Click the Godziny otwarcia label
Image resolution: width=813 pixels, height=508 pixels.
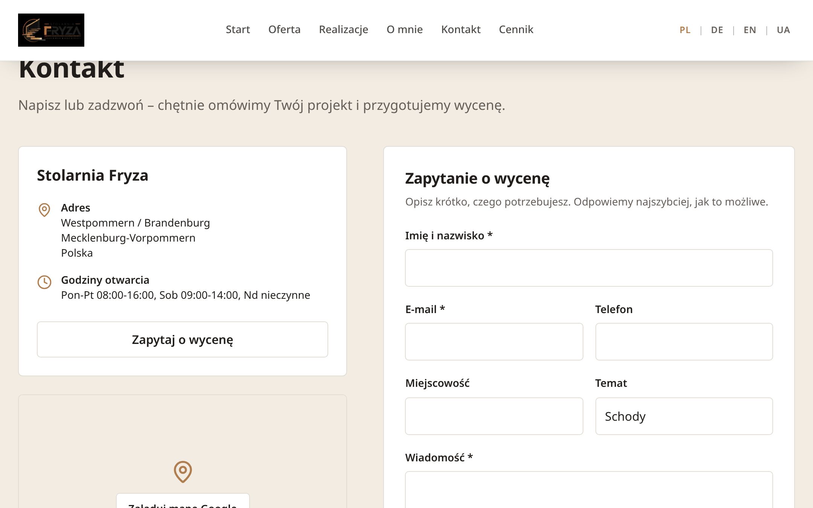click(x=105, y=280)
